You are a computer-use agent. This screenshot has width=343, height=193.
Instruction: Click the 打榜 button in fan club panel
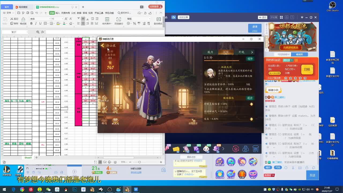[x=307, y=69]
